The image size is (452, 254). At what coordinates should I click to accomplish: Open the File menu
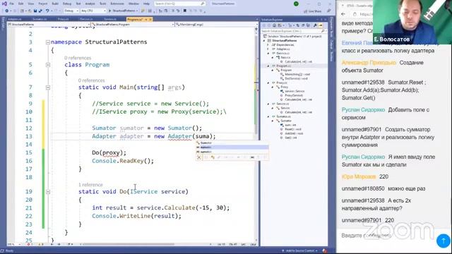pos(11,4)
